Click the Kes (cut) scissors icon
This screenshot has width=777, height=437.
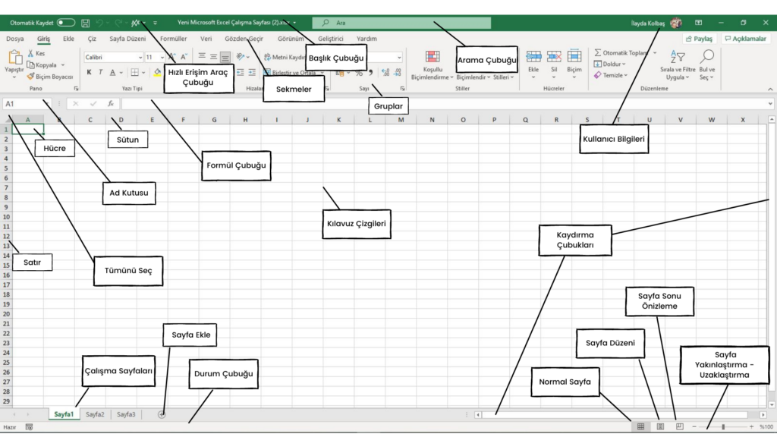pyautogui.click(x=31, y=54)
